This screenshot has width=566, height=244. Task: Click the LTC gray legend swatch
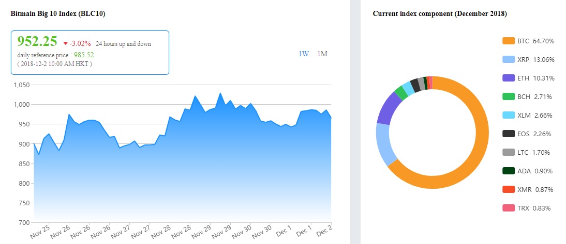pyautogui.click(x=508, y=152)
